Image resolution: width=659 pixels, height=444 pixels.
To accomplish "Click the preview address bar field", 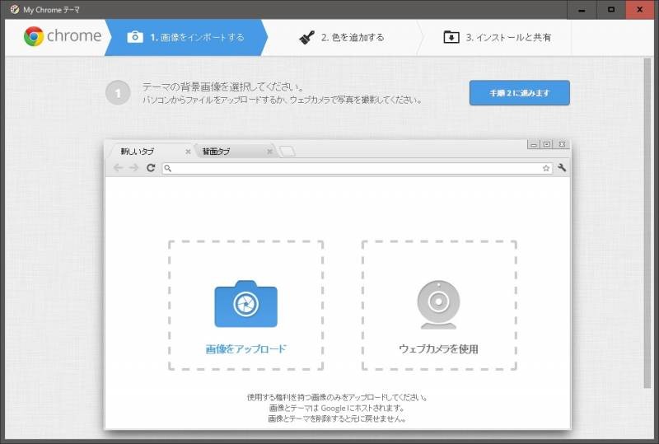I will tap(358, 168).
